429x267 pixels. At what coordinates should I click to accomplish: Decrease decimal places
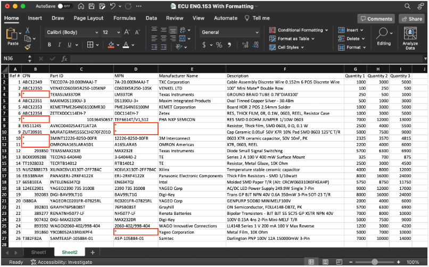click(255, 45)
